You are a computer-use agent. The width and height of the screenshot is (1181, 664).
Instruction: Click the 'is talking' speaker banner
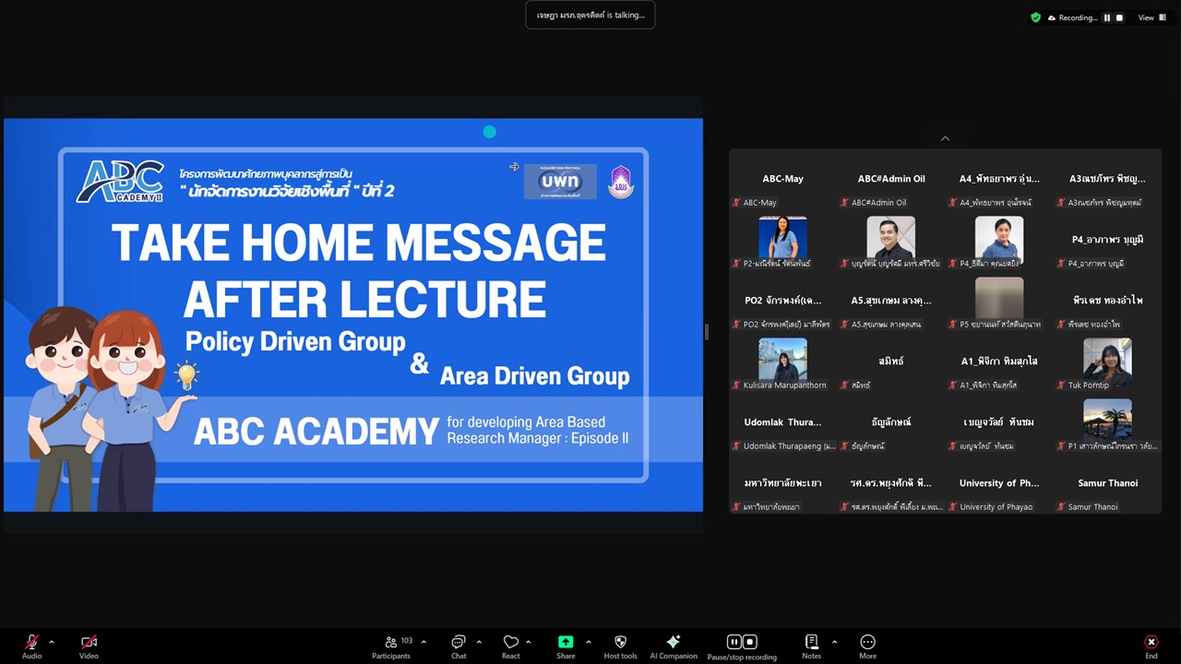point(590,15)
